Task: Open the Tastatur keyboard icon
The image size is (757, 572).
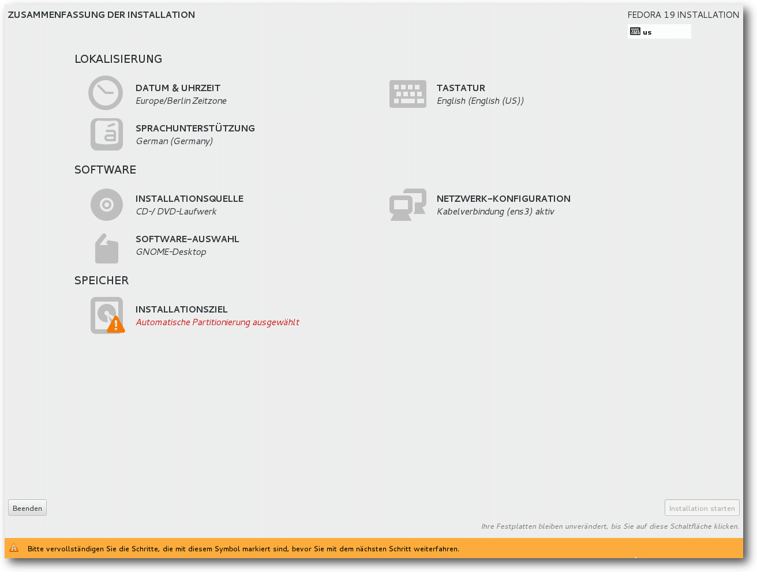Action: pos(408,94)
